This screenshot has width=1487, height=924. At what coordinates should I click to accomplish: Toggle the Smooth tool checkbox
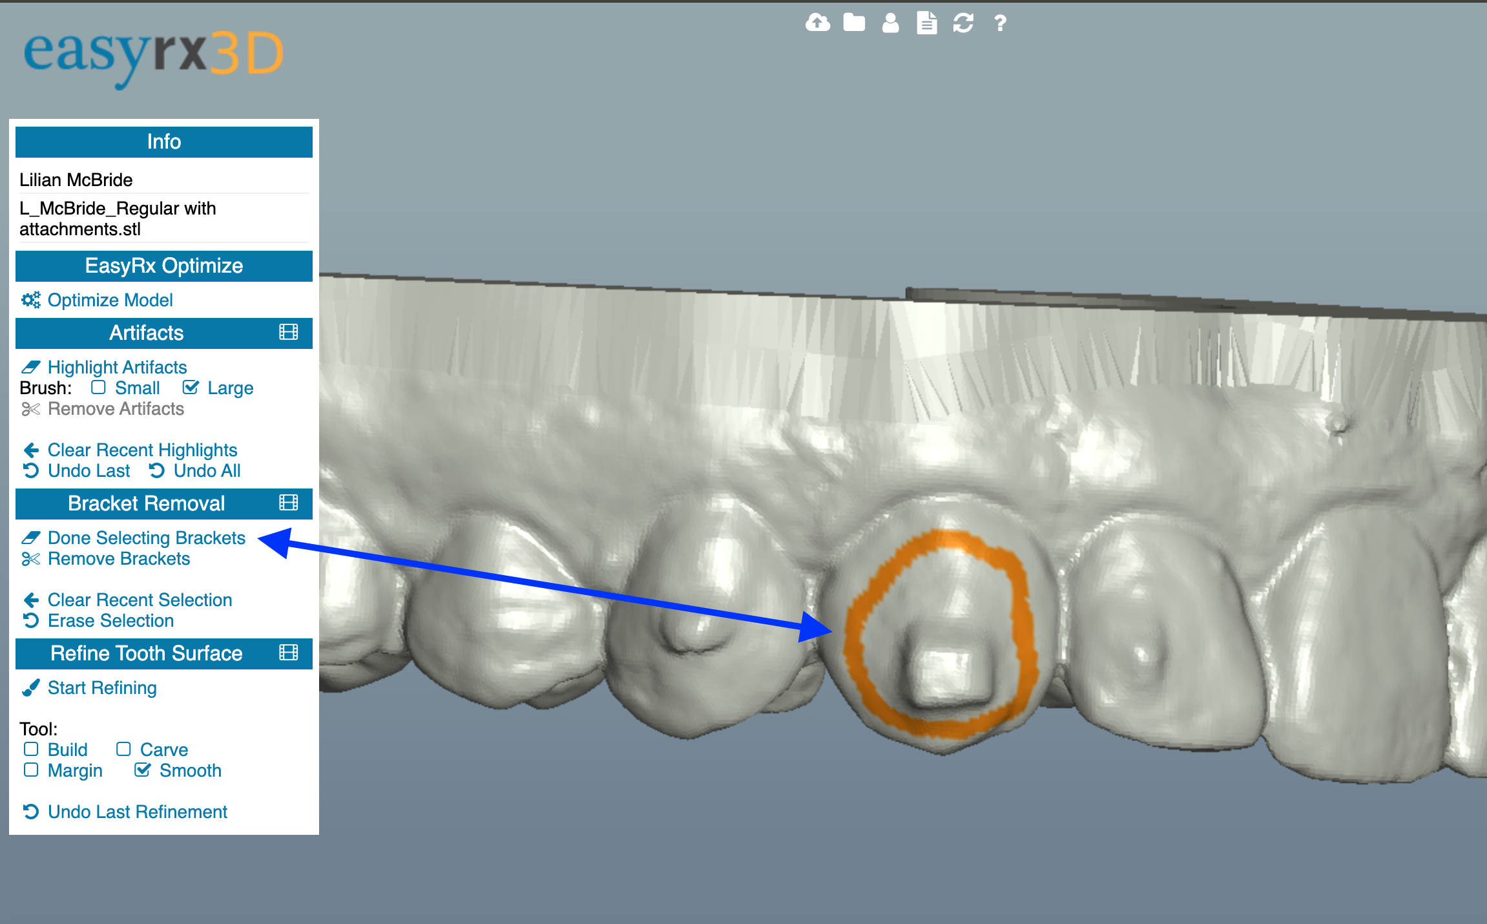pos(143,770)
